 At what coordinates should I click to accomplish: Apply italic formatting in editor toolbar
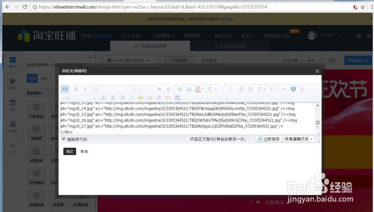pos(85,89)
